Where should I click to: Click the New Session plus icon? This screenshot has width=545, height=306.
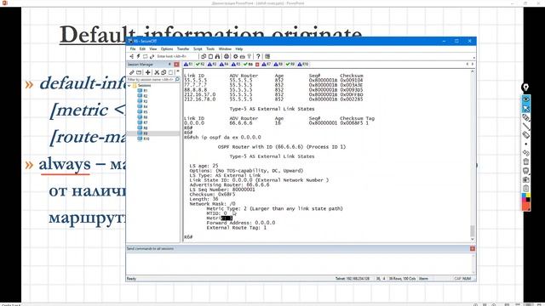(147, 72)
